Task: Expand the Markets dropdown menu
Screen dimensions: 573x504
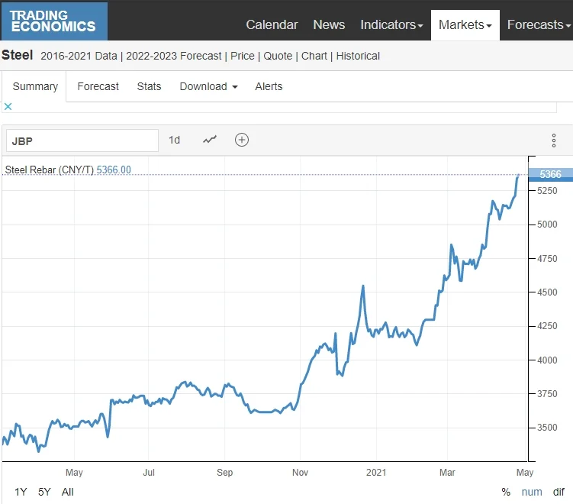Action: [x=465, y=25]
